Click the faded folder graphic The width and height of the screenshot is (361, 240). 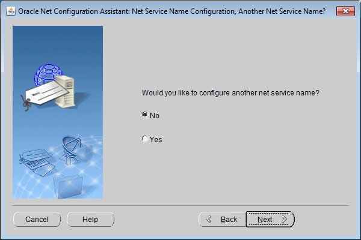pyautogui.click(x=67, y=186)
